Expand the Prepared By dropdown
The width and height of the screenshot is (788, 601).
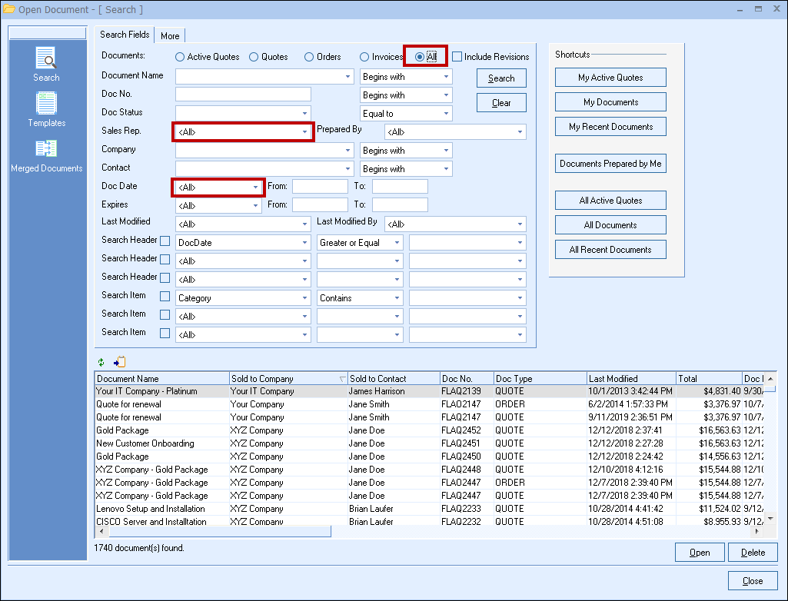[x=520, y=132]
